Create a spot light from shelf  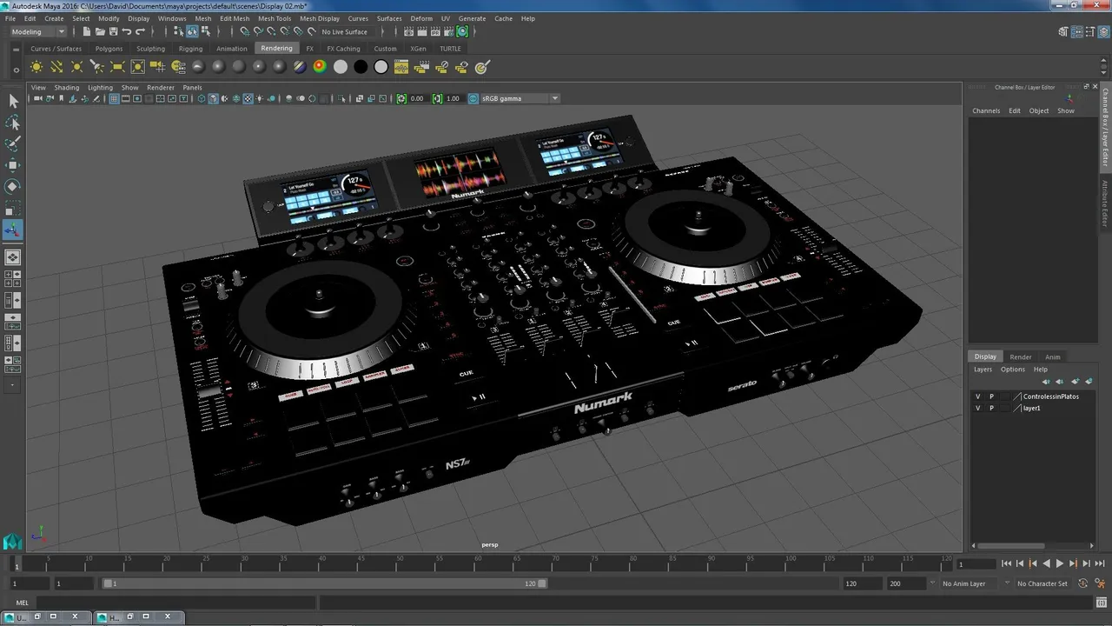[97, 67]
